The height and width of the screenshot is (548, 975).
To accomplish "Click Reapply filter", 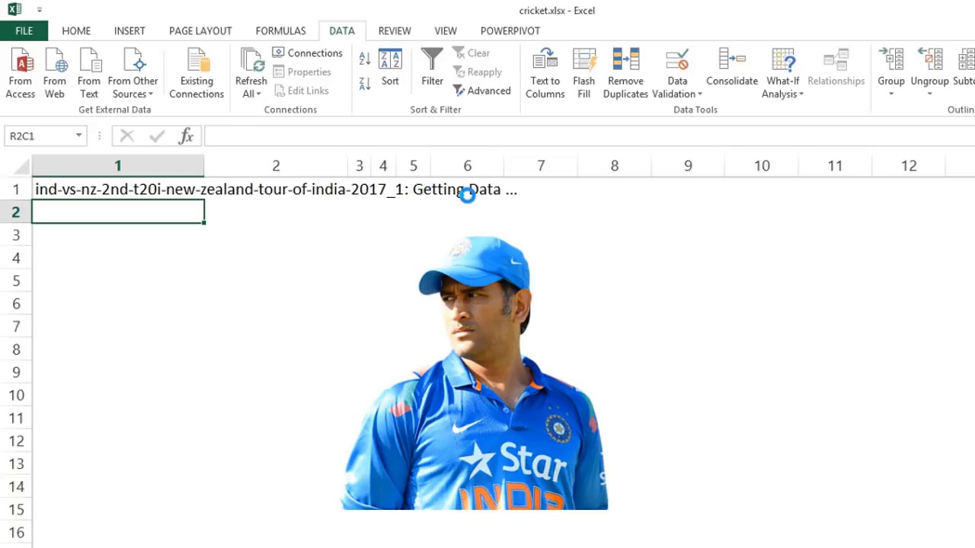I will coord(478,72).
